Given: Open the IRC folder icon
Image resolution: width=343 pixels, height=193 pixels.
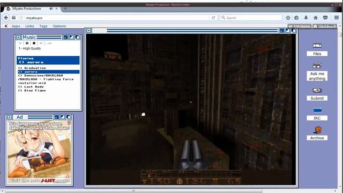Looking at the screenshot, I should [317, 110].
